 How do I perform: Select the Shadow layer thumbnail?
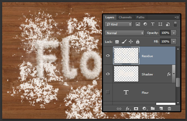(x=126, y=74)
